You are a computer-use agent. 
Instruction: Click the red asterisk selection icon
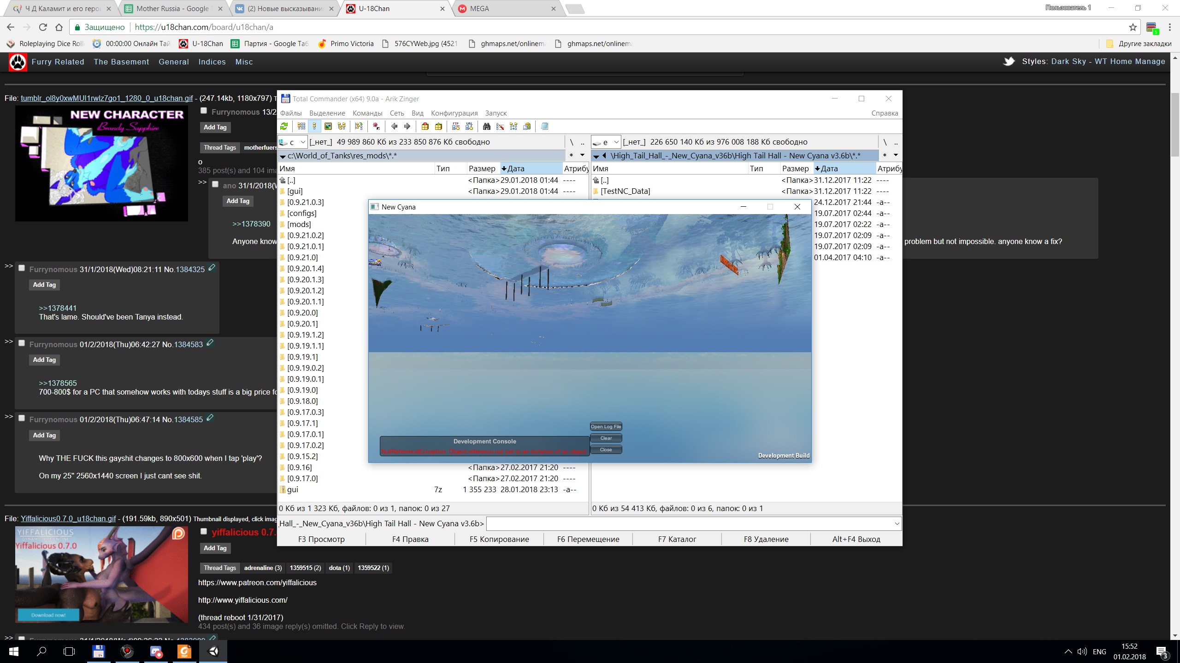377,126
